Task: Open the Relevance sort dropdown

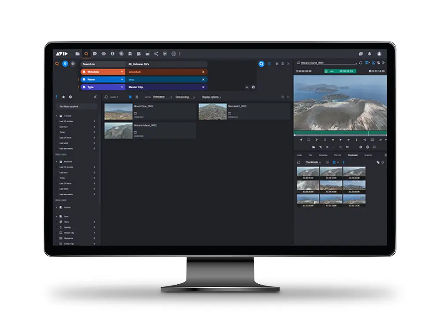Action: tap(162, 97)
